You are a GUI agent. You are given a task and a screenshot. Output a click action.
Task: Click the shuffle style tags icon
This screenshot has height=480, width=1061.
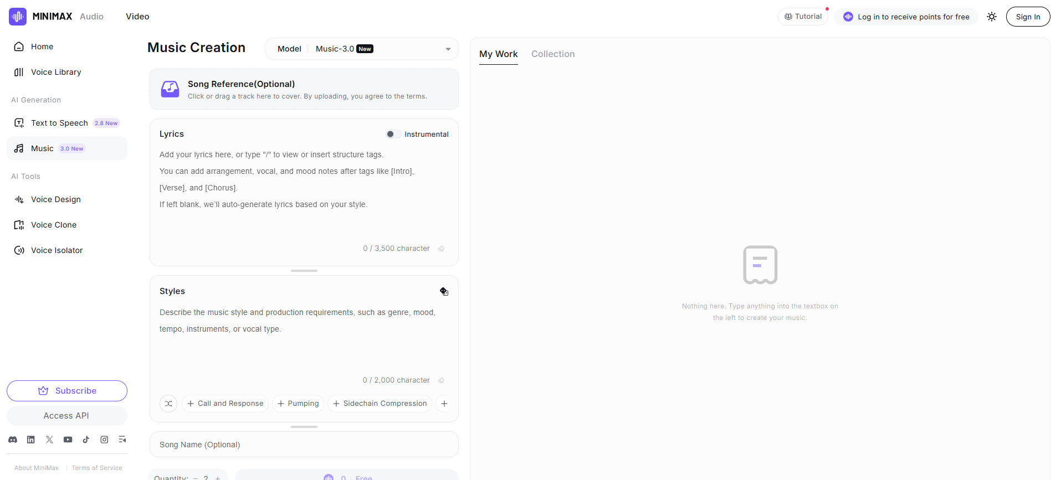[168, 404]
